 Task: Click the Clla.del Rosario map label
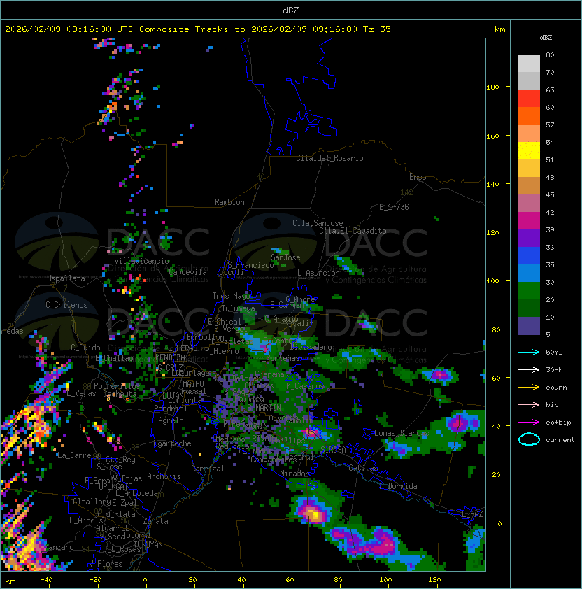coord(329,158)
